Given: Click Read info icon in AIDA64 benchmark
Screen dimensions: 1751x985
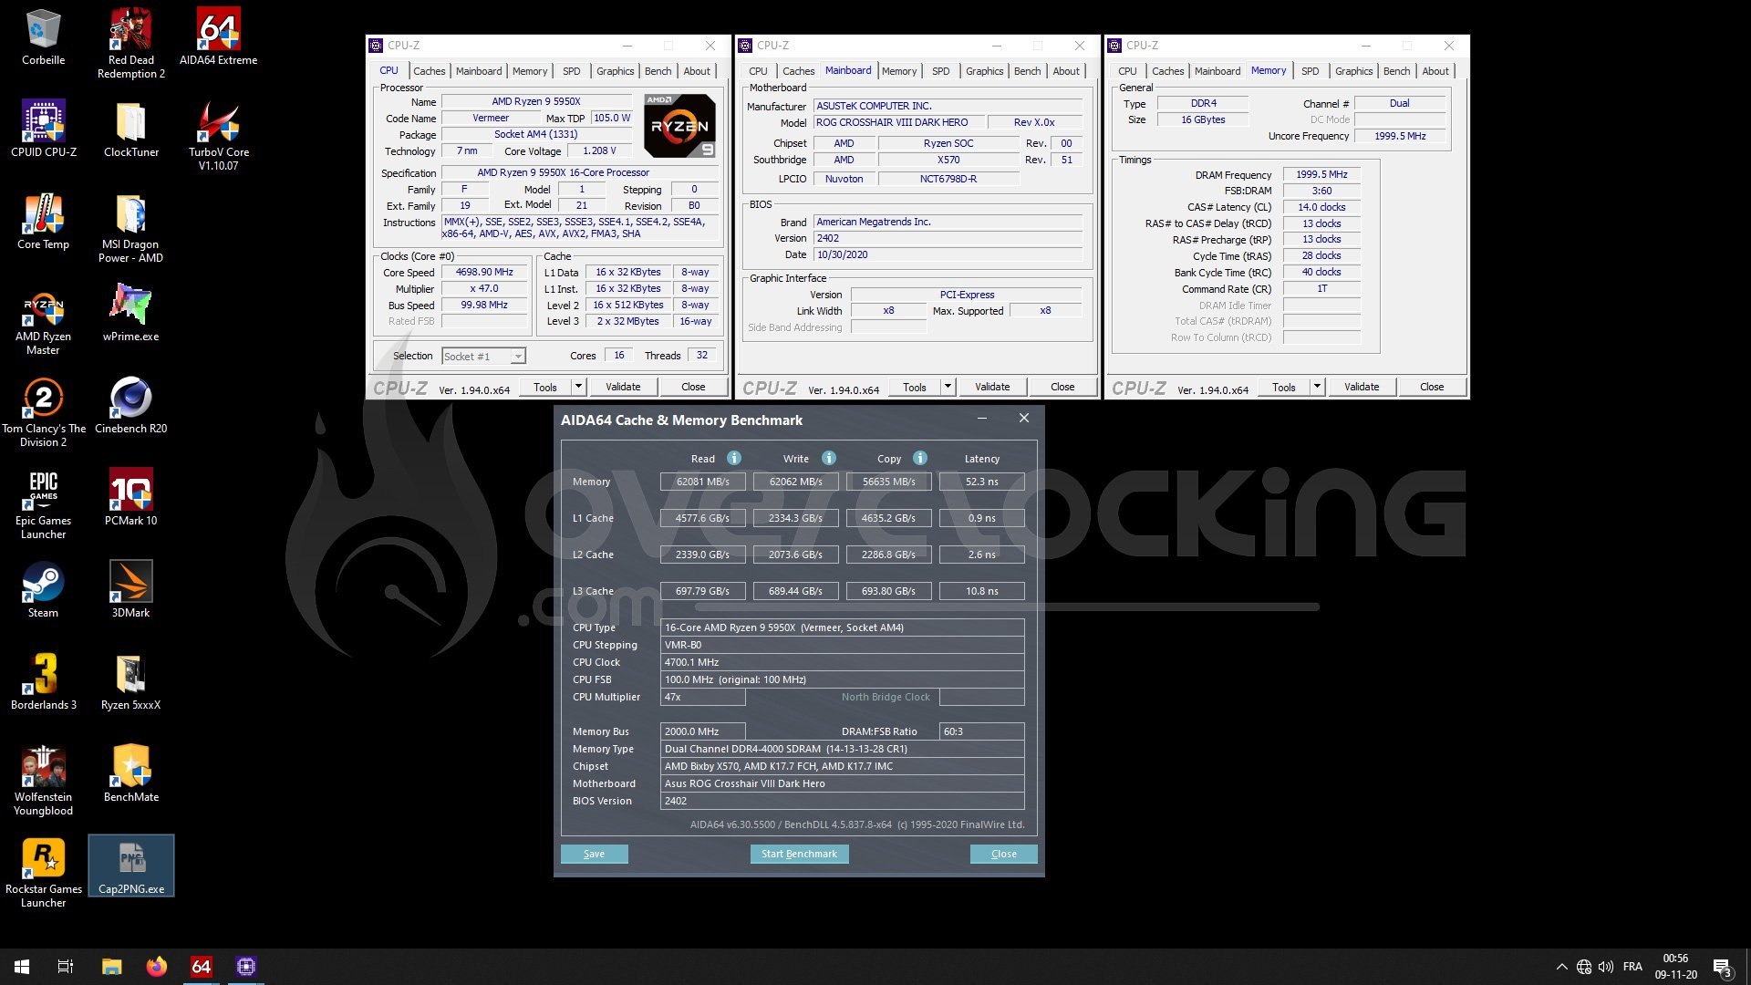Looking at the screenshot, I should pyautogui.click(x=734, y=458).
